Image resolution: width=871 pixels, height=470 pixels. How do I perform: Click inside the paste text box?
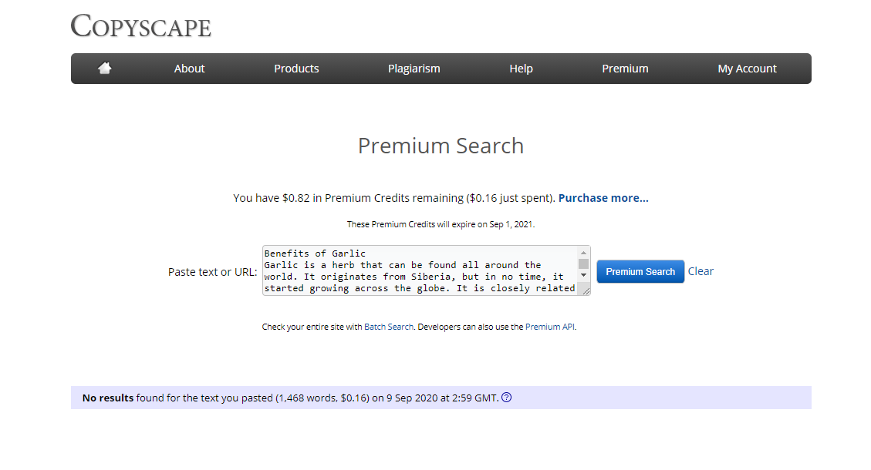(420, 270)
